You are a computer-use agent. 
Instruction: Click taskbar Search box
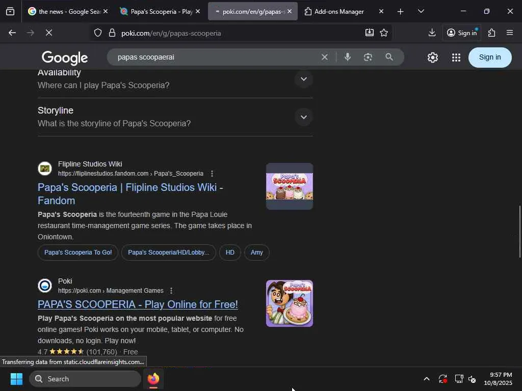tap(85, 379)
